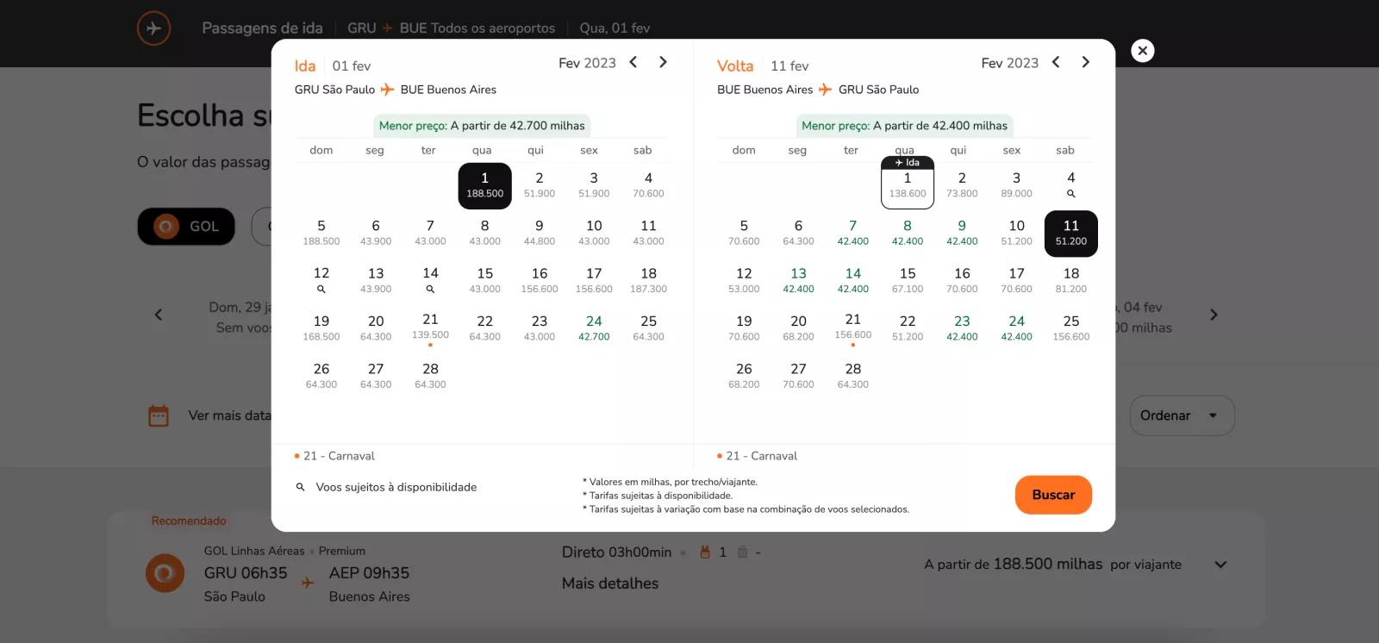This screenshot has width=1379, height=643.
Task: Close the calendar popup with X button
Action: point(1142,51)
